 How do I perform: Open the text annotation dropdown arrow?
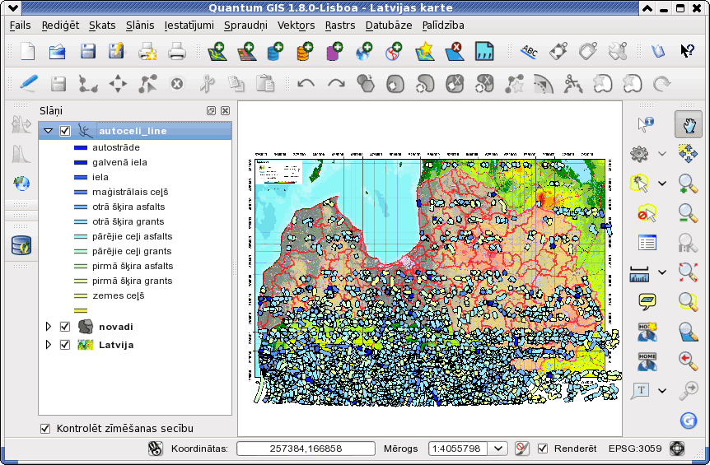[x=662, y=390]
